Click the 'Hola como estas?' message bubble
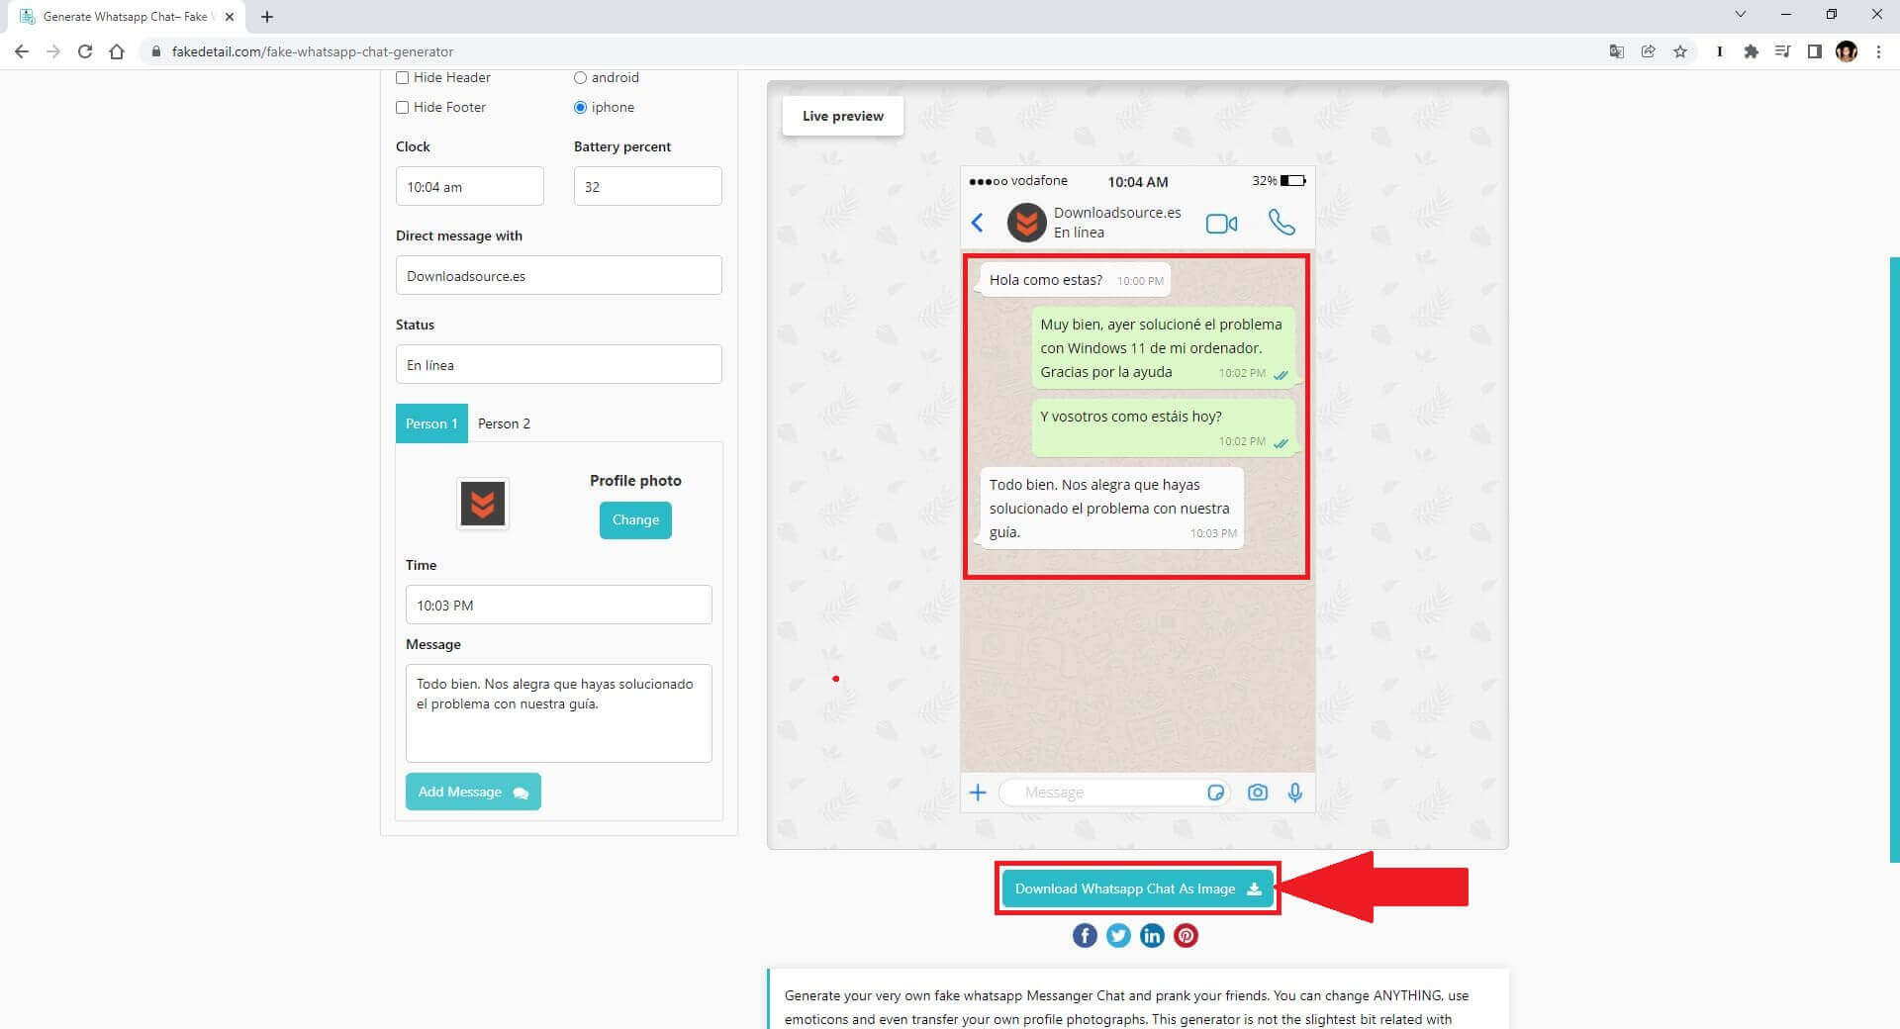The image size is (1900, 1029). point(1075,280)
